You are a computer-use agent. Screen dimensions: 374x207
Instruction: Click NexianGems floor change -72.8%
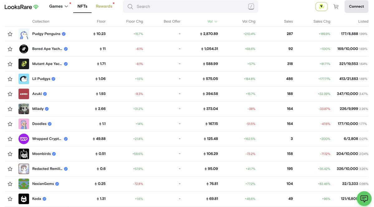click(138, 184)
